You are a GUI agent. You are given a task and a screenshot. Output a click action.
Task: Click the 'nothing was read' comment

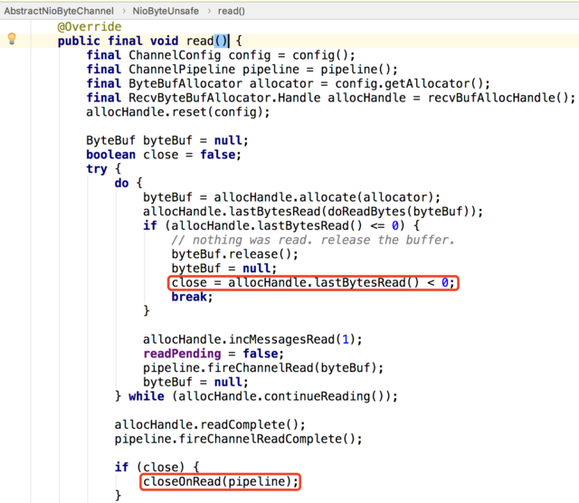click(x=313, y=240)
